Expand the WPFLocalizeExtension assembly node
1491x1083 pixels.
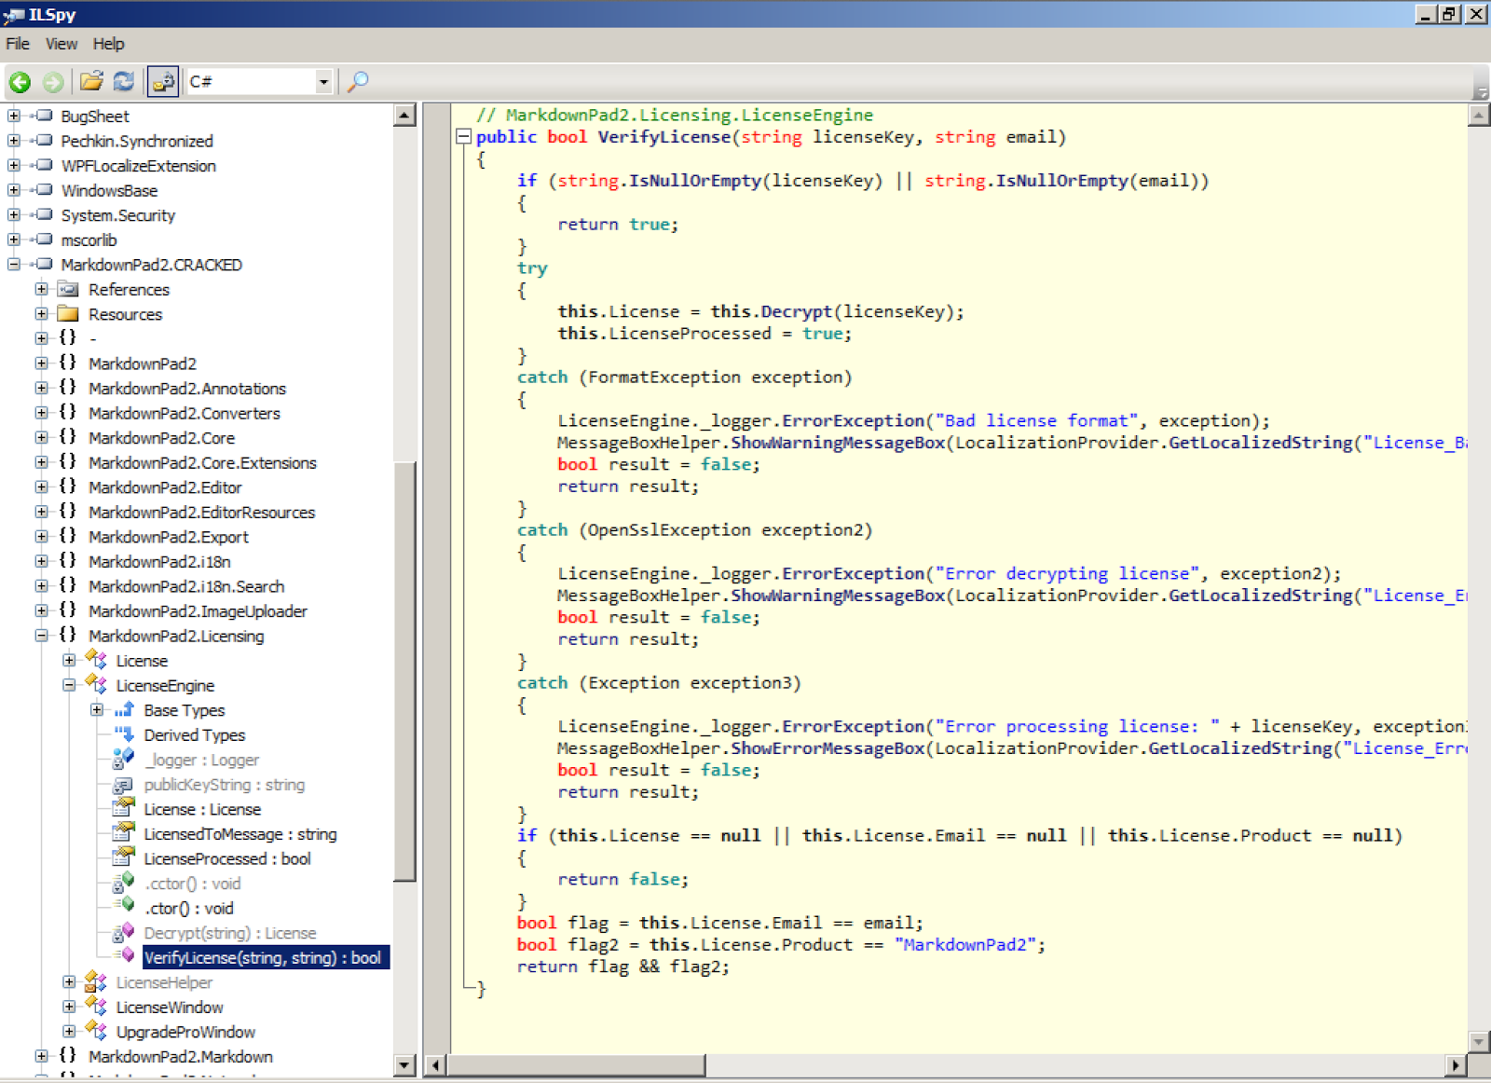click(x=14, y=165)
